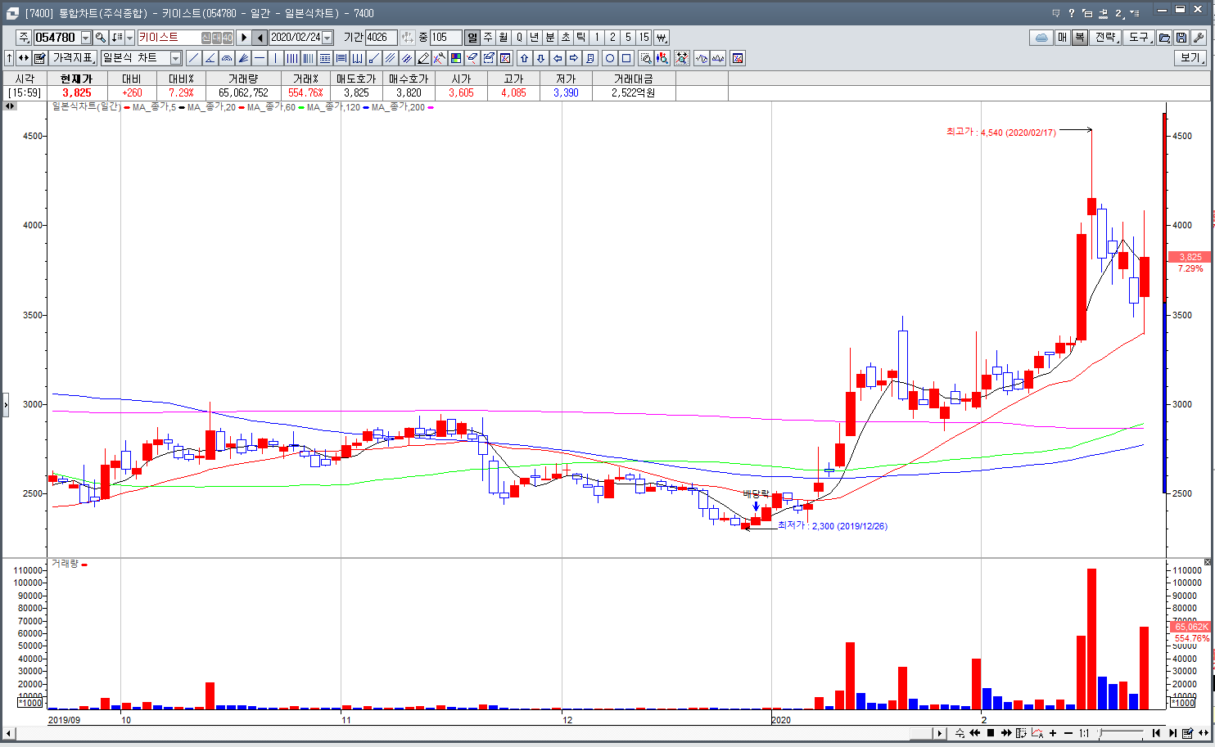This screenshot has width=1215, height=747.
Task: Click the delete-all drawings icon
Action: [505, 58]
